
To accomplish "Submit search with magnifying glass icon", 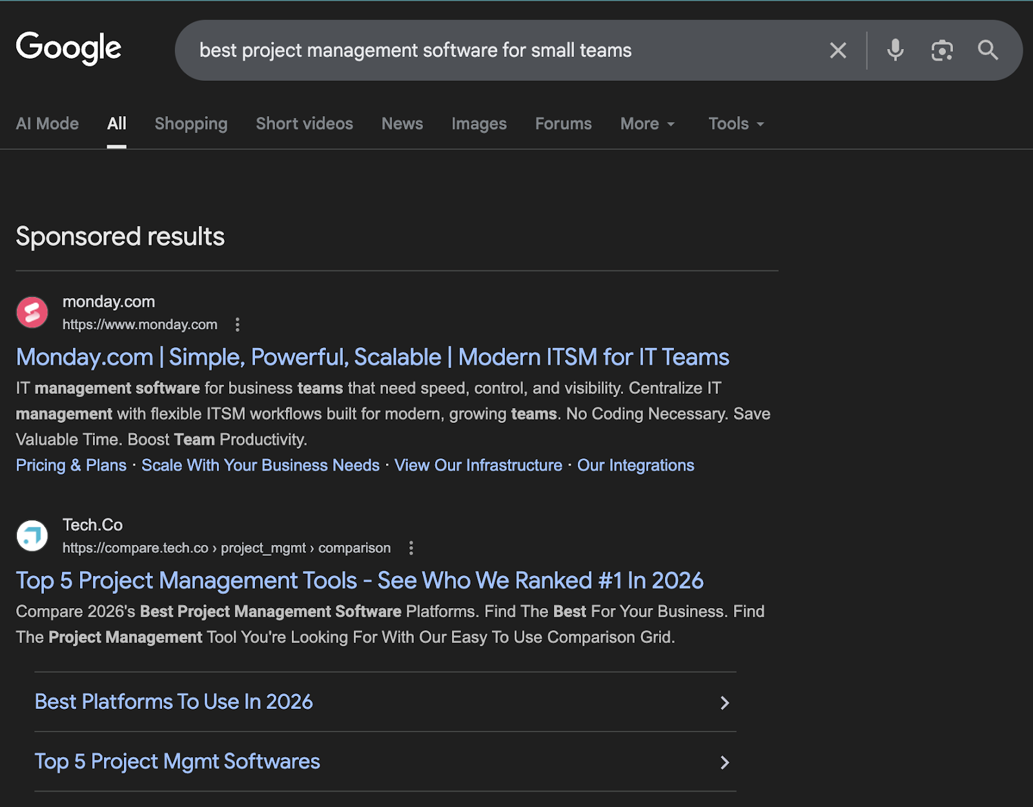I will (988, 50).
